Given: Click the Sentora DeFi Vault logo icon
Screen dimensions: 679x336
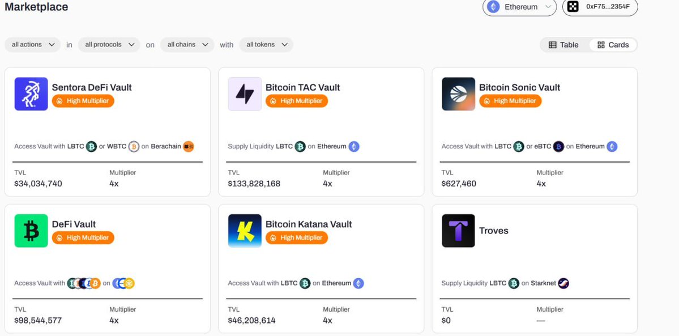Looking at the screenshot, I should point(31,94).
